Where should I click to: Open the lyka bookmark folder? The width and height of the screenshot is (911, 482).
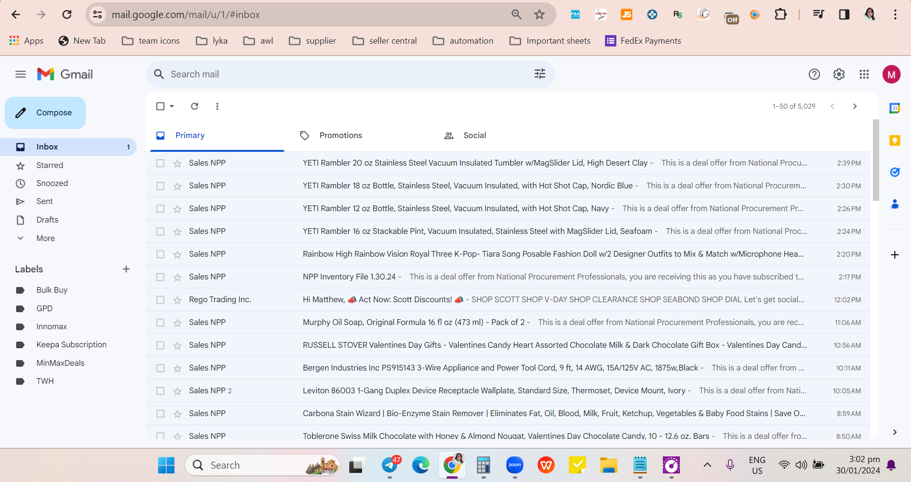tap(212, 41)
